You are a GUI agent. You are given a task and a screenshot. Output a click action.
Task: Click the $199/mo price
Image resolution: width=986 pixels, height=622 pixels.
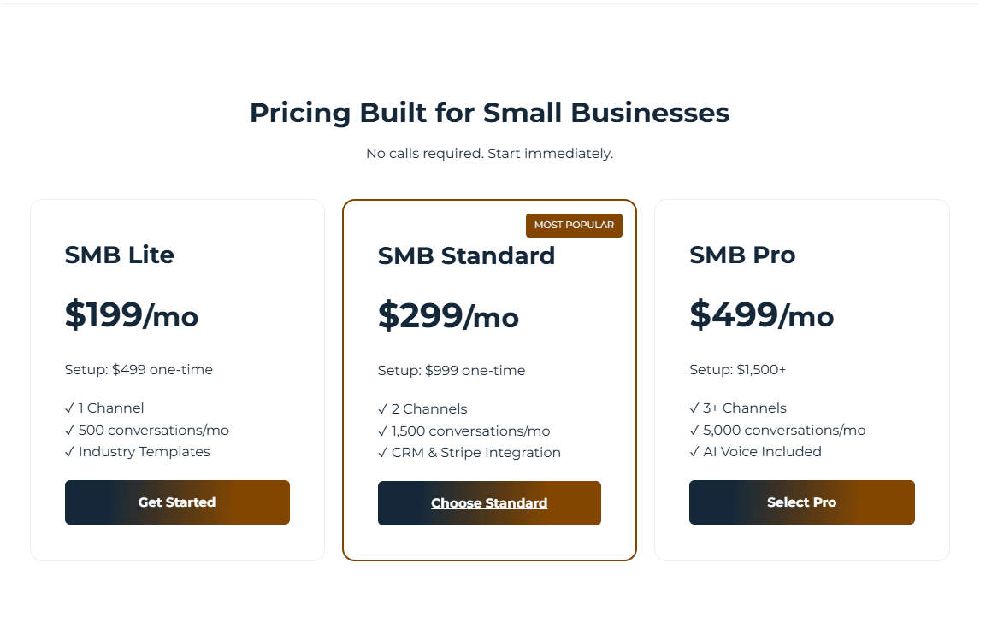tap(132, 315)
